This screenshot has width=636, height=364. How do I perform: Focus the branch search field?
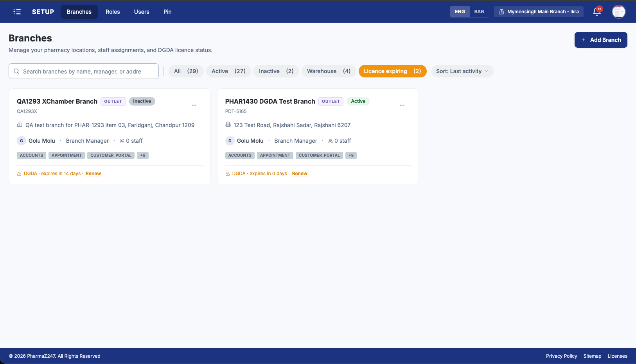click(x=84, y=71)
